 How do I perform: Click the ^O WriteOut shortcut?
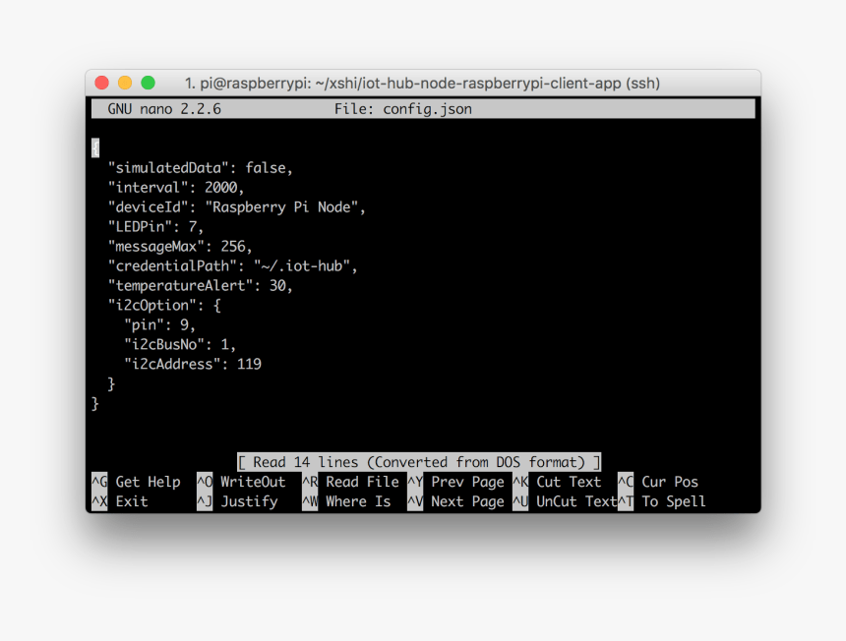point(241,482)
